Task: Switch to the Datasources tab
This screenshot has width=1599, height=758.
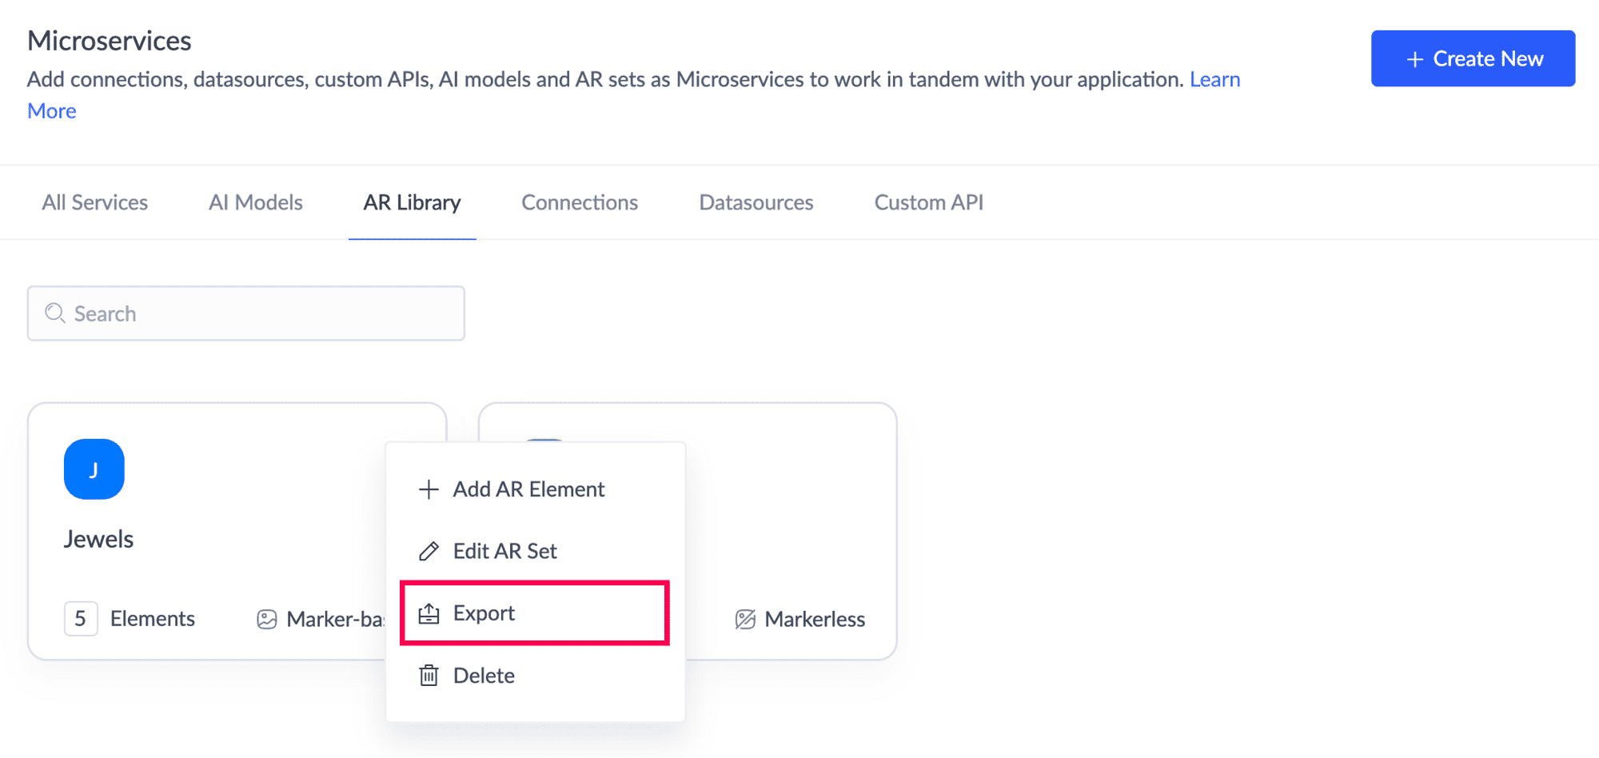Action: tap(756, 203)
